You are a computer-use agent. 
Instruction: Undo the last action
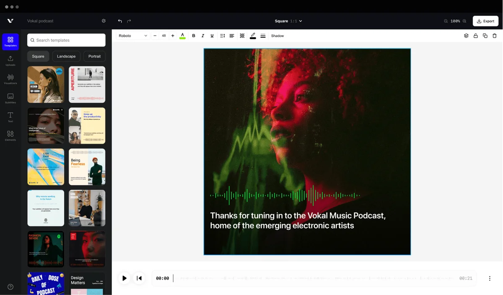[120, 21]
